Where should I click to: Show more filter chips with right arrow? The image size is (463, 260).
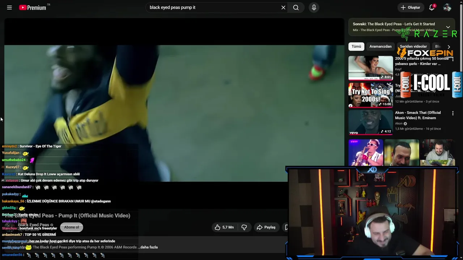coord(449,47)
